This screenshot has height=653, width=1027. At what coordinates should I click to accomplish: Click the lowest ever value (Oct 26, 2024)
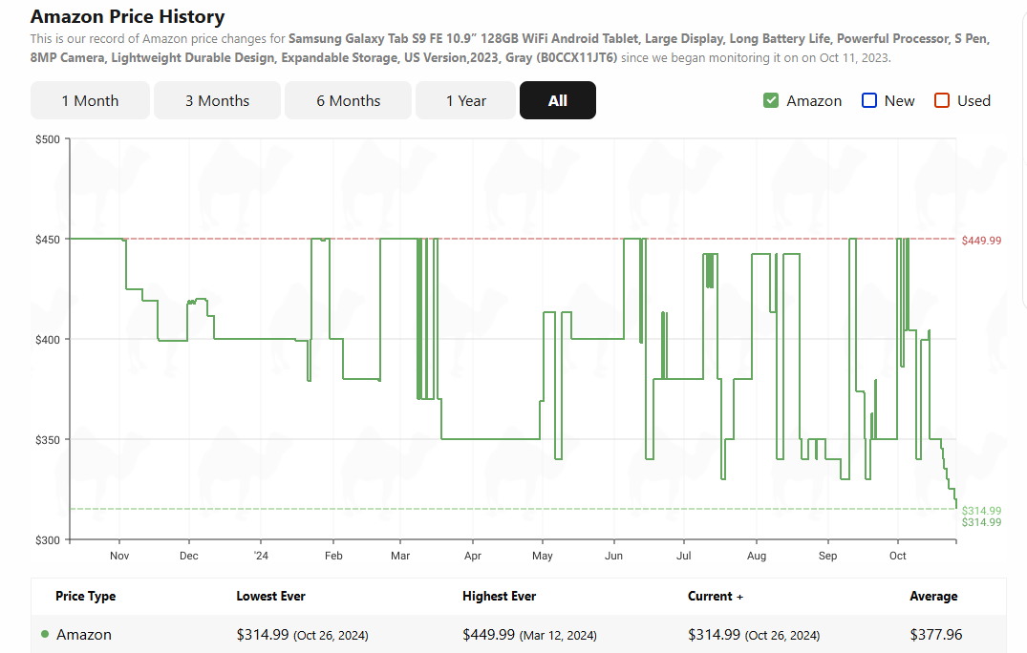click(331, 635)
